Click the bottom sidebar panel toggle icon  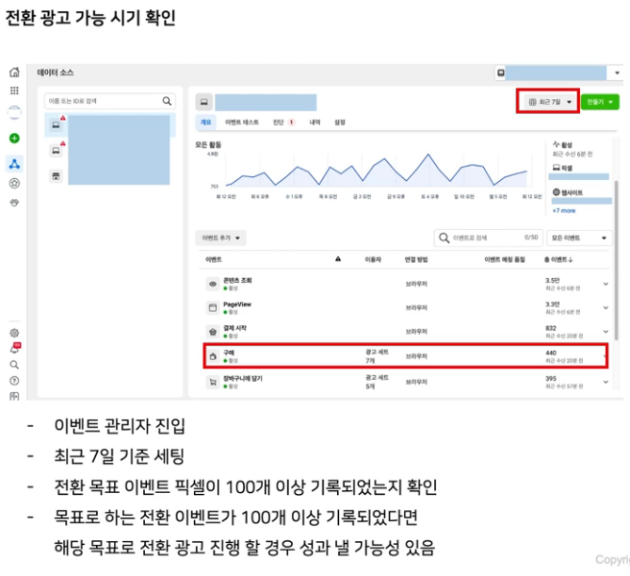pos(14,396)
